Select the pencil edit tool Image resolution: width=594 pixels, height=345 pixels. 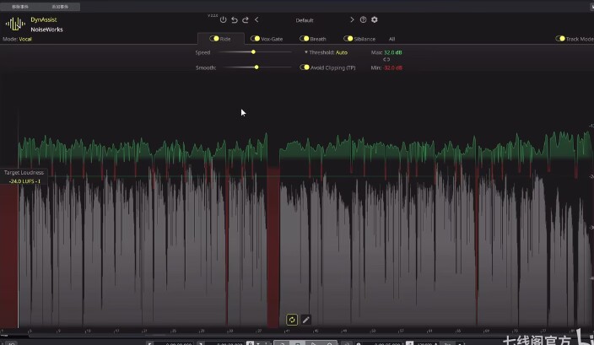(306, 320)
